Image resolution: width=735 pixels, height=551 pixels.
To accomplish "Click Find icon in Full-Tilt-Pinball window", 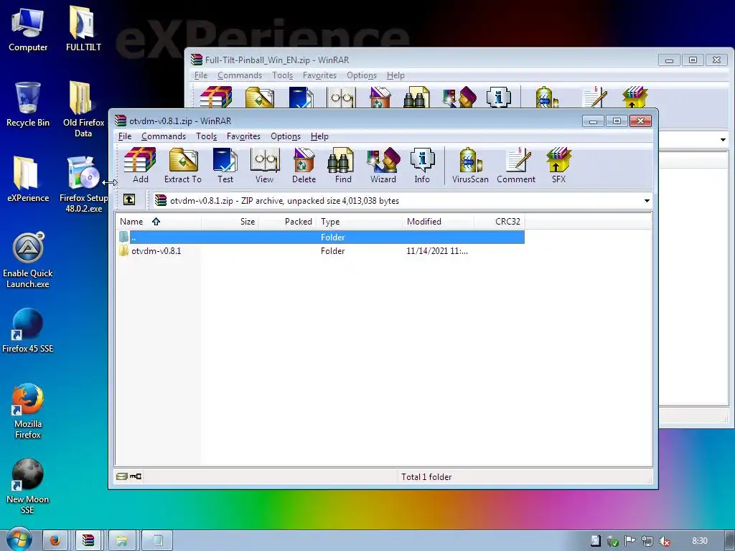I will [x=416, y=97].
